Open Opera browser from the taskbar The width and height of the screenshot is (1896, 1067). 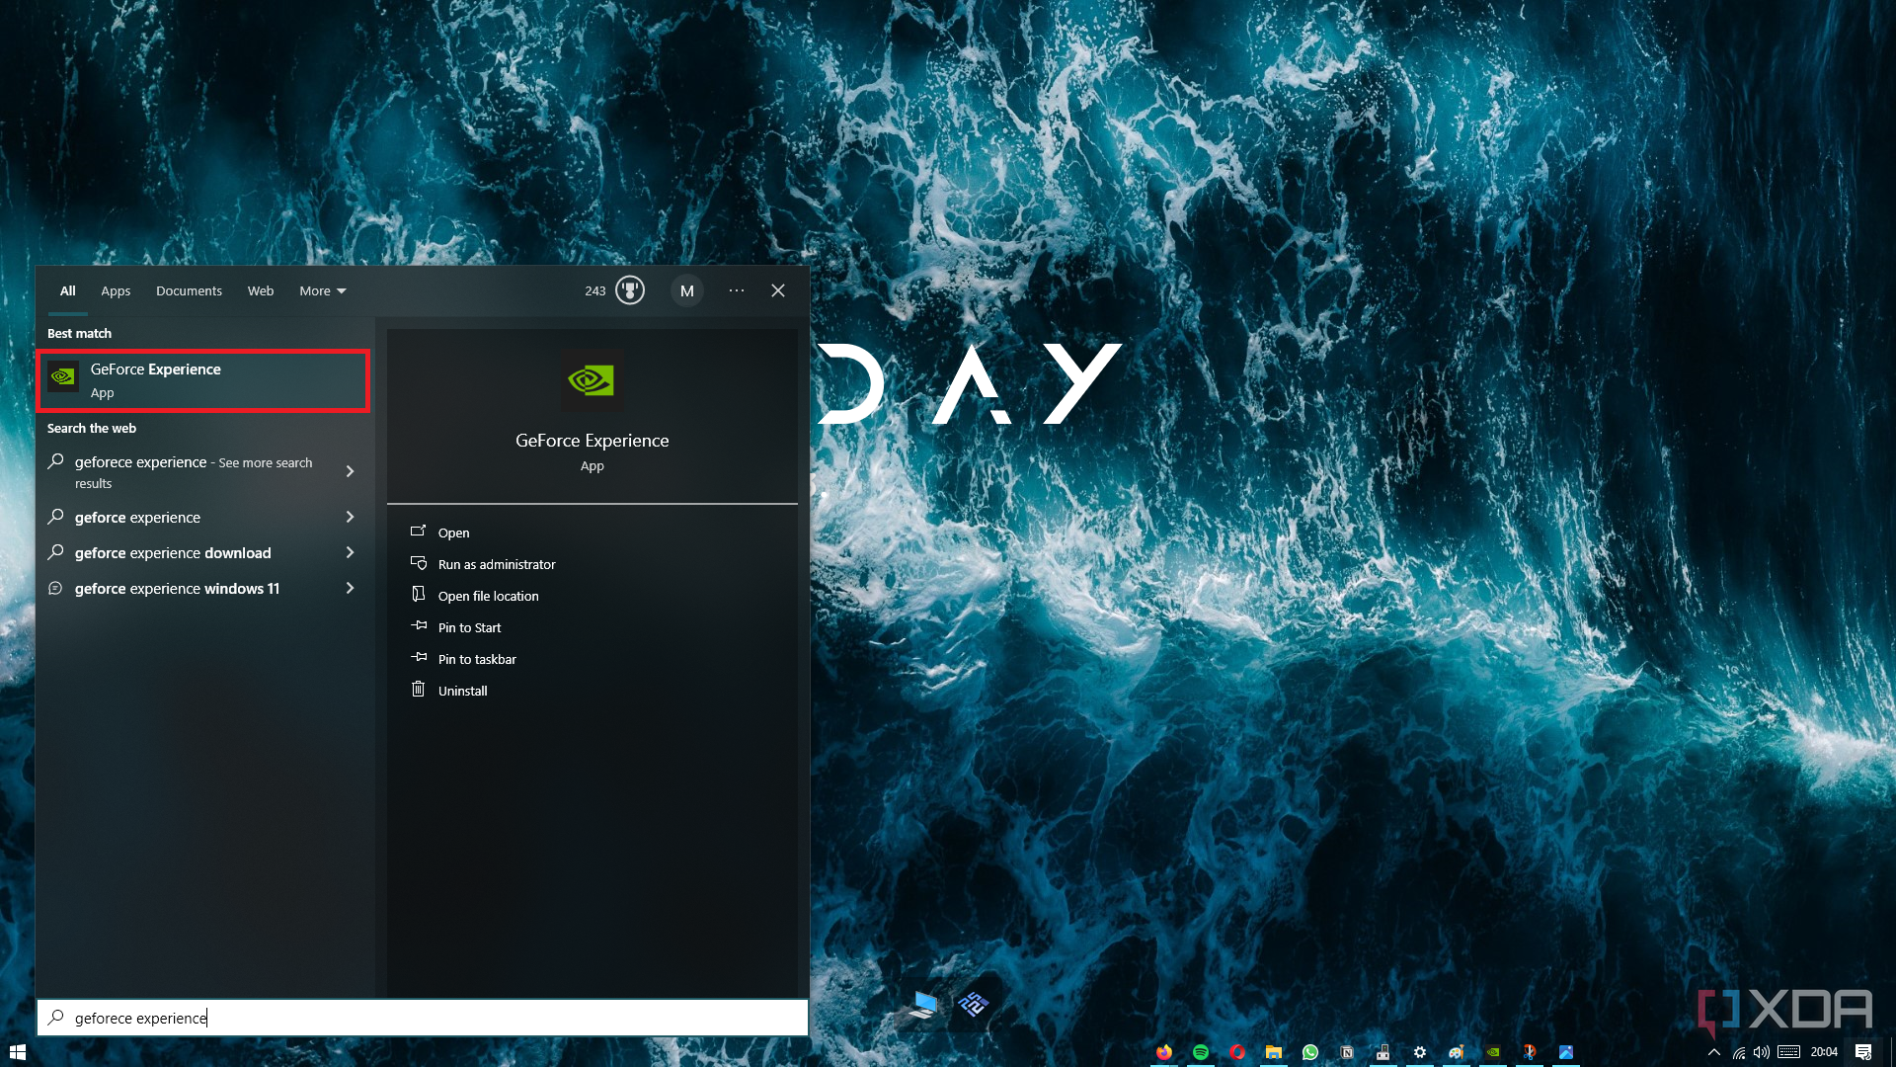pos(1237,1052)
